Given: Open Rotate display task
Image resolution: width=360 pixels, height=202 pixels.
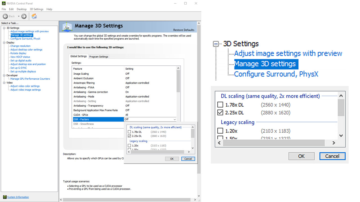Looking at the screenshot, I should (x=18, y=53).
